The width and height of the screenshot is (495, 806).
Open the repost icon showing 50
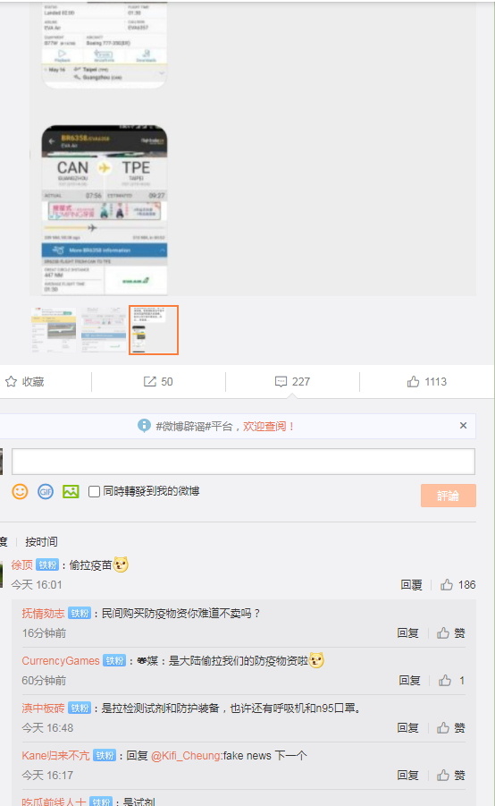point(149,381)
